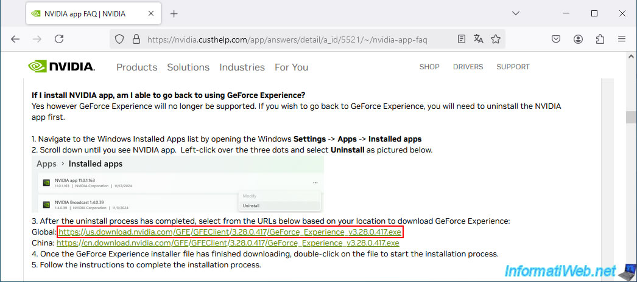Viewport: 637px width, 282px height.
Task: Open the Industries menu
Action: tap(242, 67)
